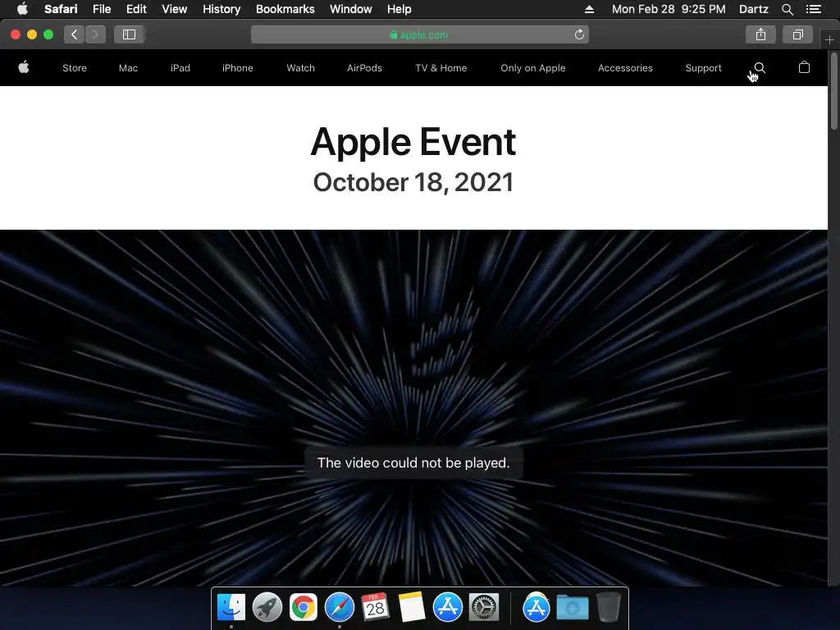Open the History menu
Image resolution: width=840 pixels, height=630 pixels.
[x=221, y=9]
